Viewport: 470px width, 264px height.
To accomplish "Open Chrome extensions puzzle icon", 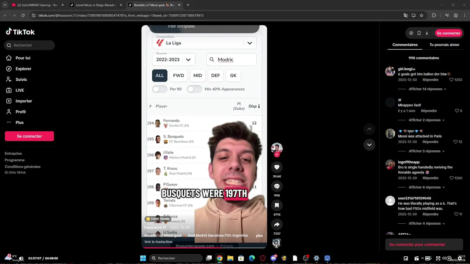I will (x=434, y=15).
